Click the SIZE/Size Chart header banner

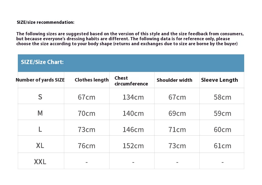click(131, 63)
